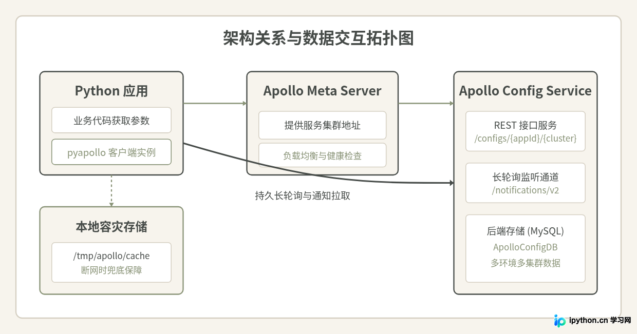Click the diagram title 架构关系与数据交互拓扑图

(x=318, y=38)
